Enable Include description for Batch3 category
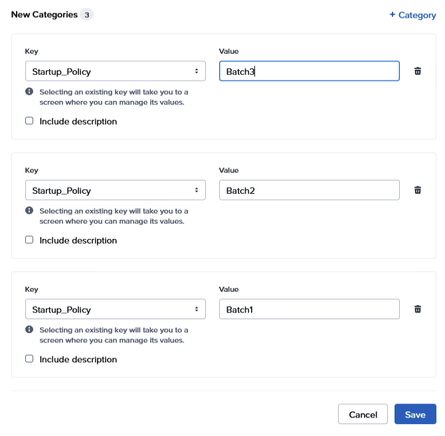 click(x=29, y=121)
